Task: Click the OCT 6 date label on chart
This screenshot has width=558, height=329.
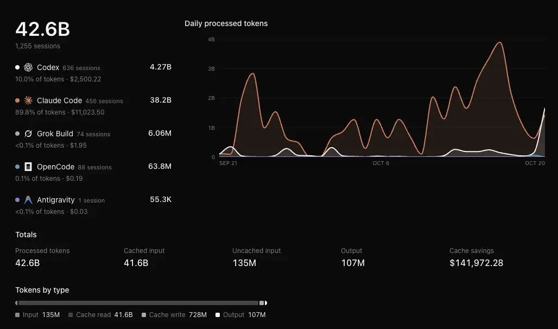Action: click(x=381, y=163)
